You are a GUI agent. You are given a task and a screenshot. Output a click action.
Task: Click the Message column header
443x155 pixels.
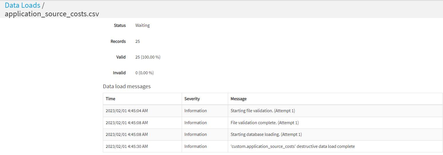238,99
